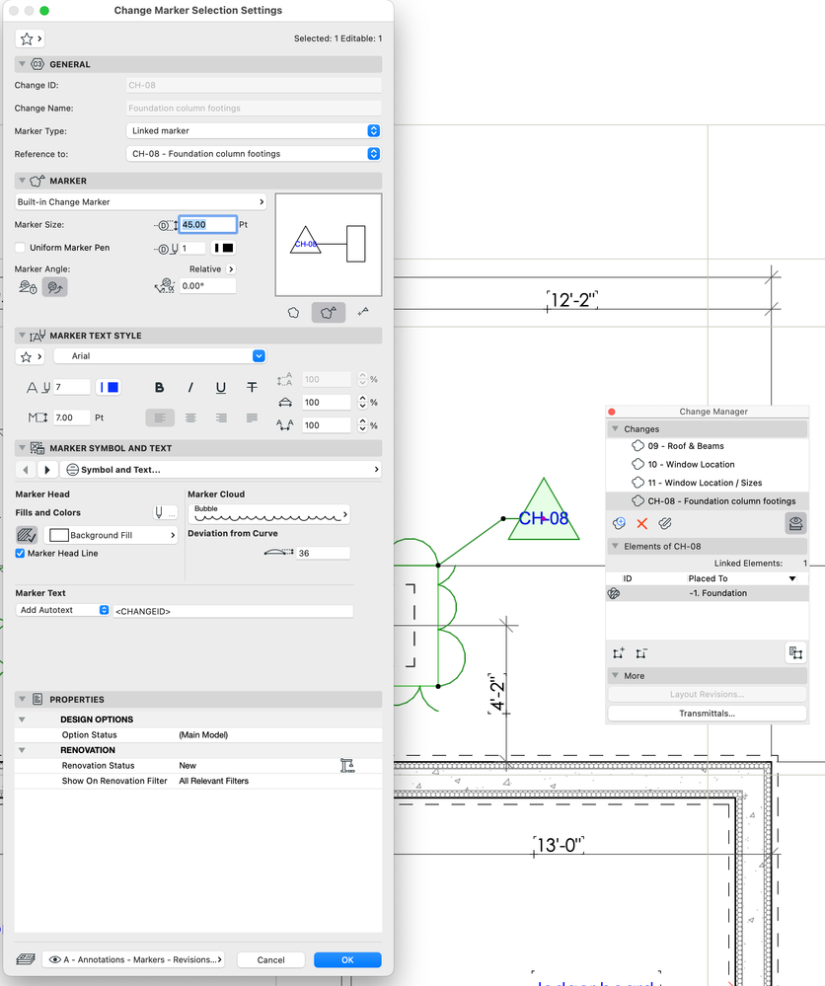Select change 09 - Roof & Beams
This screenshot has height=986, width=825.
click(x=707, y=446)
